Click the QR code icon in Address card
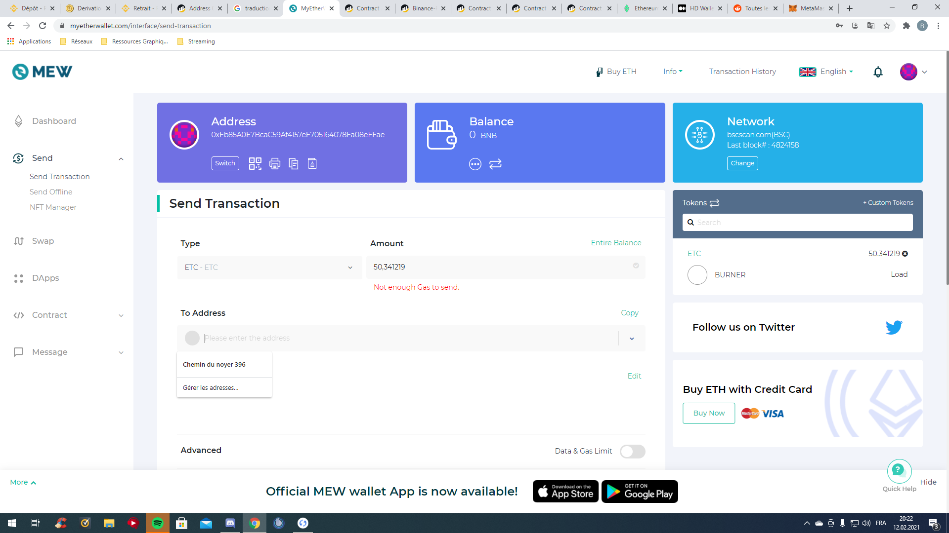 click(255, 163)
